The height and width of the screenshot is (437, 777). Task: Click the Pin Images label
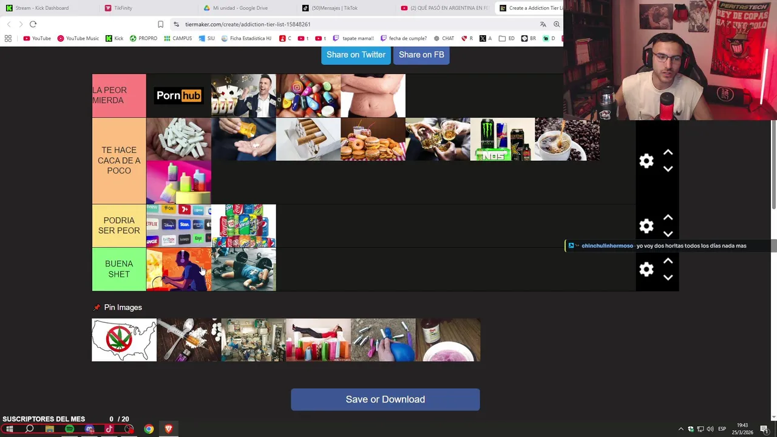click(123, 307)
